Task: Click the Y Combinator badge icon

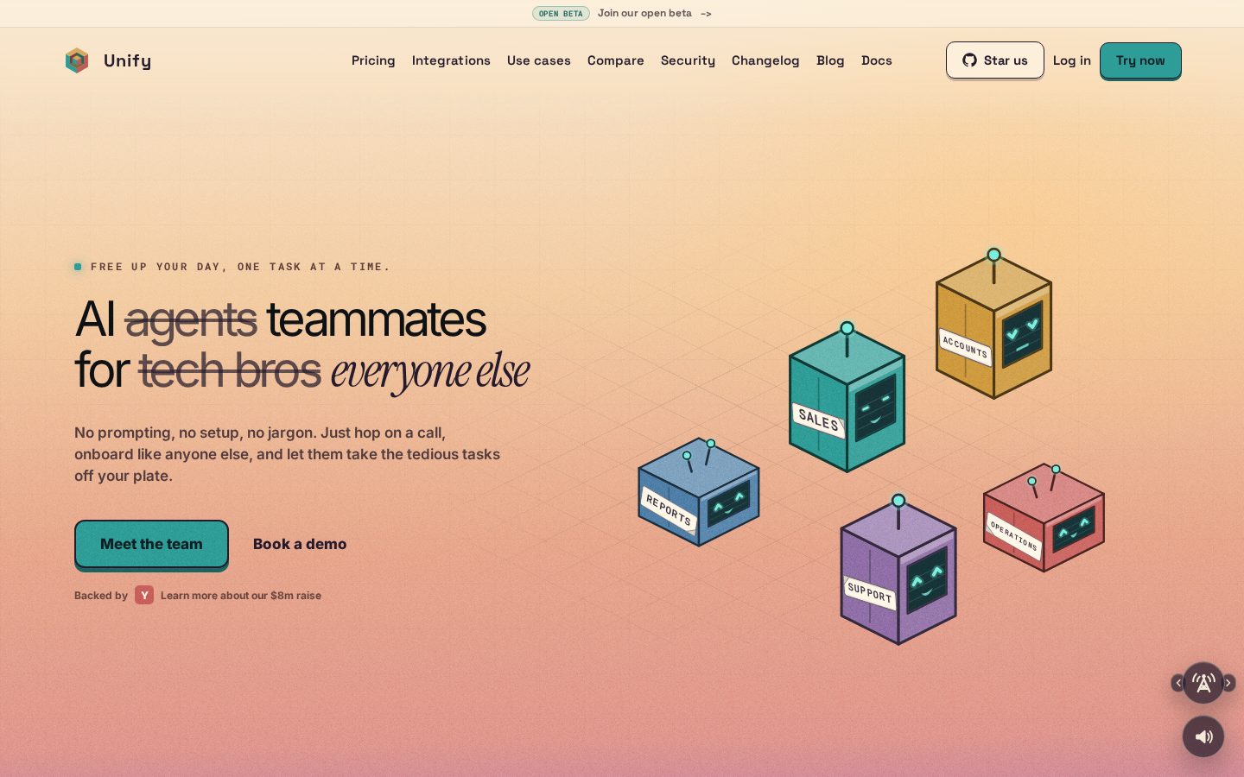Action: click(144, 595)
